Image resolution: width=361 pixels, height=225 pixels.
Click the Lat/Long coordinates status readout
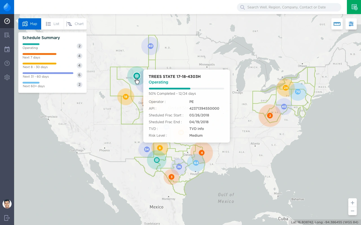[325, 222]
